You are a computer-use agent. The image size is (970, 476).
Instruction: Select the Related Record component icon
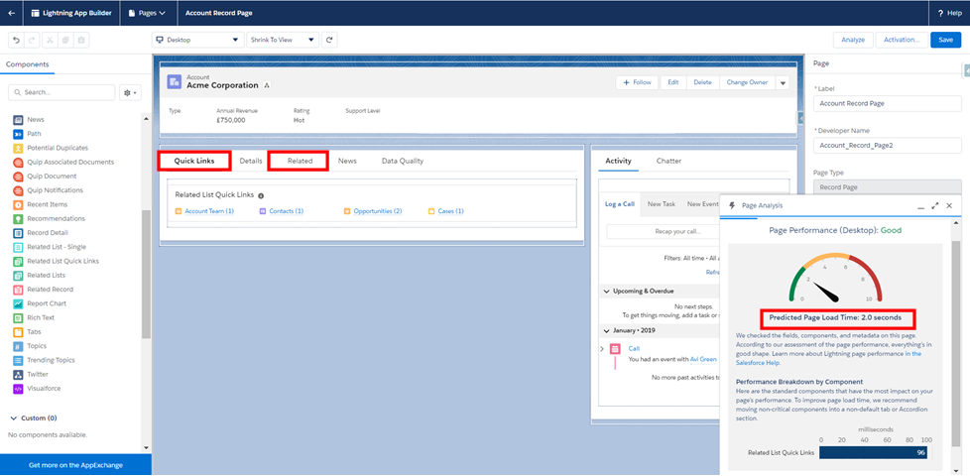tap(18, 290)
